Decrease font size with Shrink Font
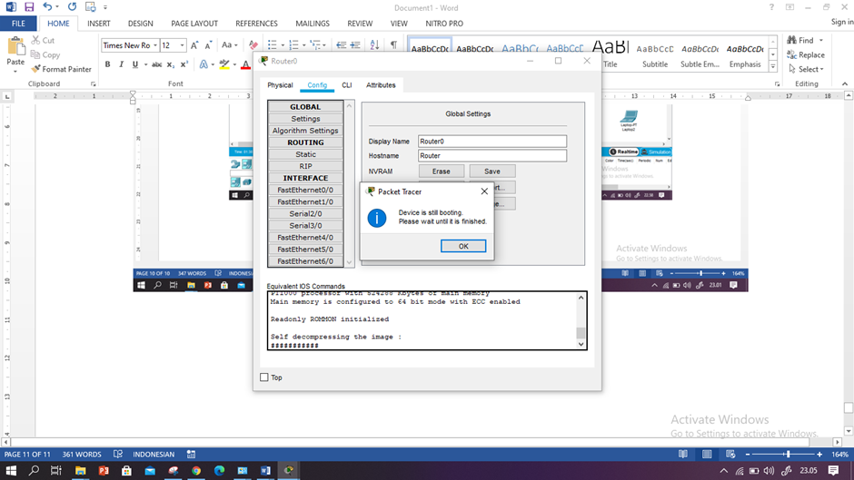The width and height of the screenshot is (854, 480). tap(208, 45)
